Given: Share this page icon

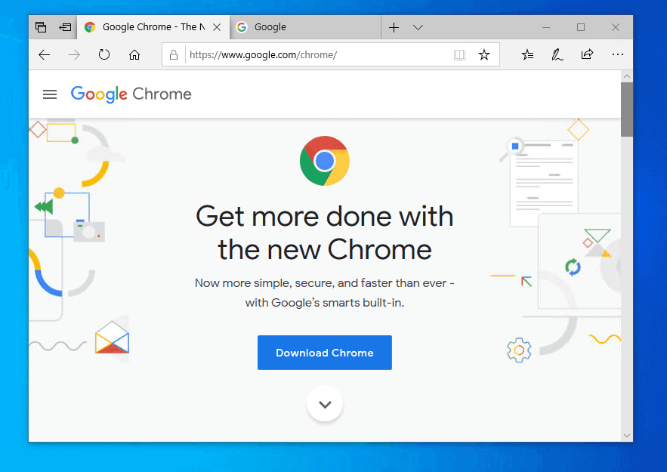Looking at the screenshot, I should point(587,54).
